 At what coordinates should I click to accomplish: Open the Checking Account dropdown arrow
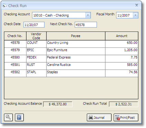(88, 15)
